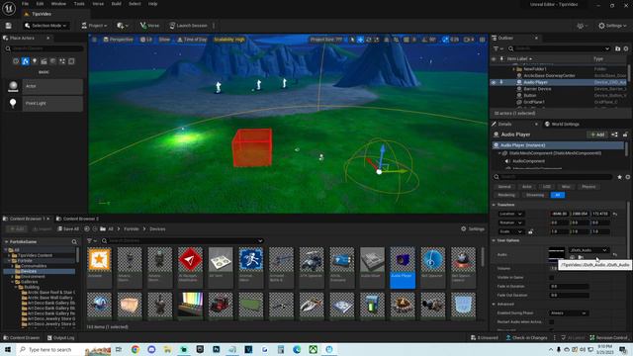Click the Location X value field

point(559,214)
